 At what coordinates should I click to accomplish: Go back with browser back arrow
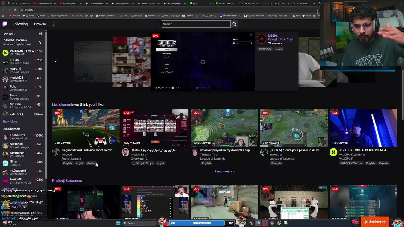pyautogui.click(x=3, y=10)
